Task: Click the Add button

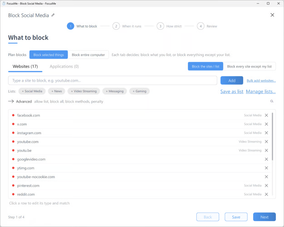Action: (x=232, y=81)
